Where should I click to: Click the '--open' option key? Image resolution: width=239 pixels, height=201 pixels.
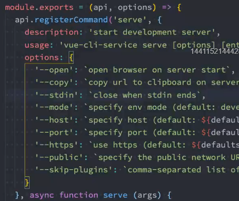click(54, 70)
